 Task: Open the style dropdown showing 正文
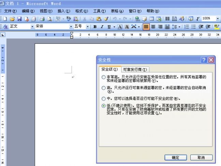pyautogui.click(x=32, y=27)
